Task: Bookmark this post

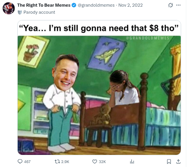Action: click(x=169, y=161)
